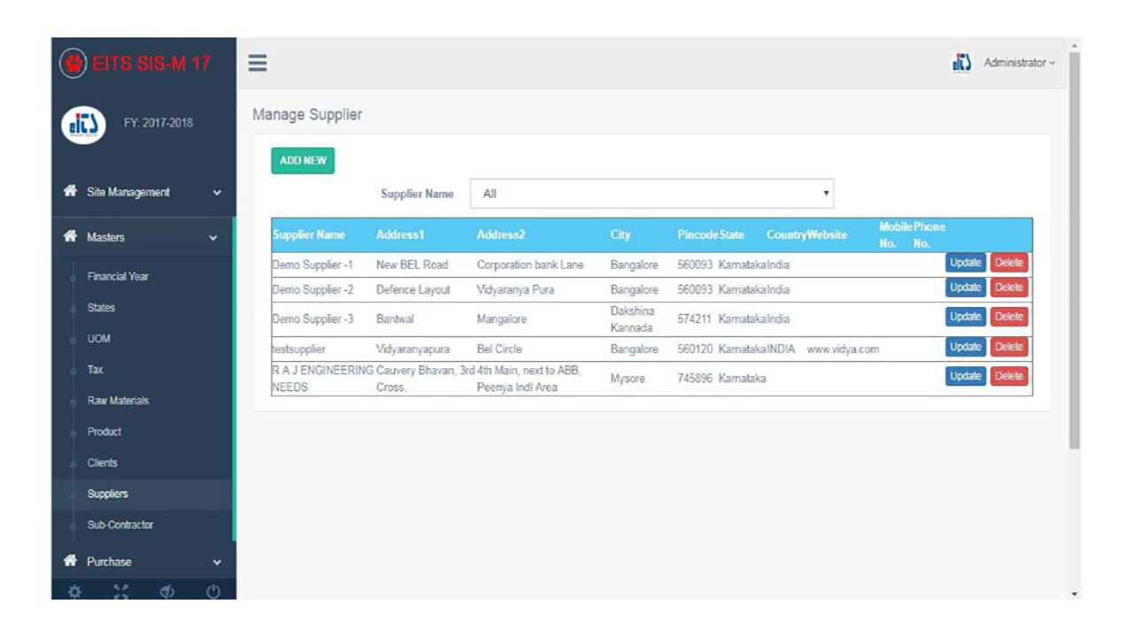Open Sub-Contractor menu item

tap(120, 525)
